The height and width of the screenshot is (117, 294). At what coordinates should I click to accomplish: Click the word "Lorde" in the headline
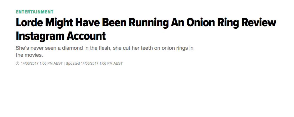(x=29, y=23)
